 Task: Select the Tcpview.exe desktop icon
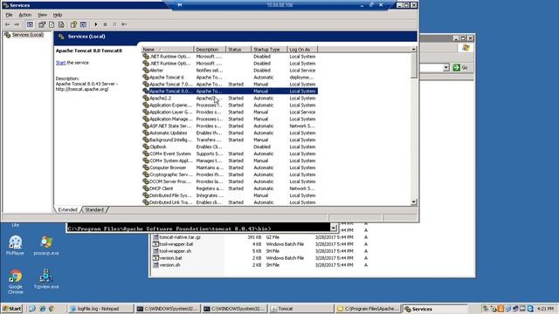46,279
